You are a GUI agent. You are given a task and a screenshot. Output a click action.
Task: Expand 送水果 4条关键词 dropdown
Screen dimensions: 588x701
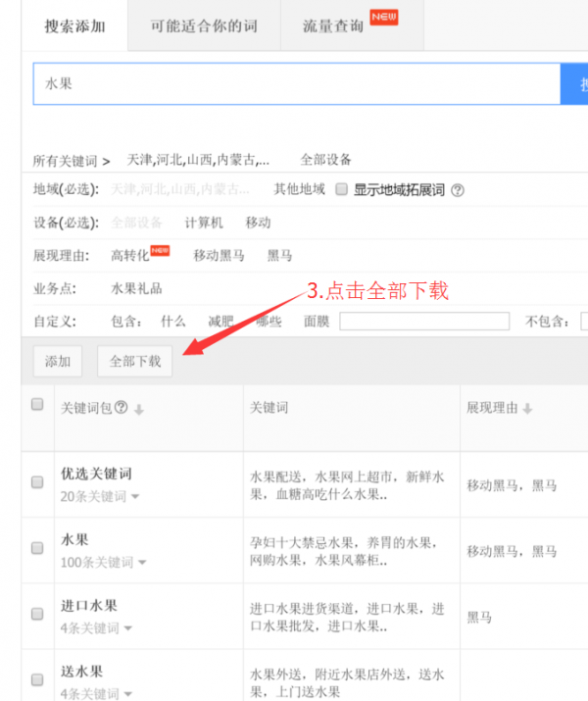pyautogui.click(x=96, y=694)
